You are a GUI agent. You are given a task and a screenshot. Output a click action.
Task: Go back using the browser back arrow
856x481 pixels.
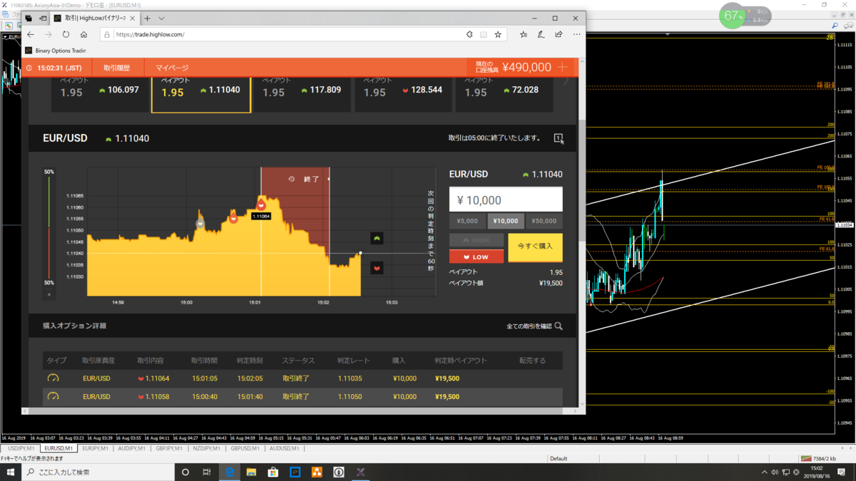31,34
